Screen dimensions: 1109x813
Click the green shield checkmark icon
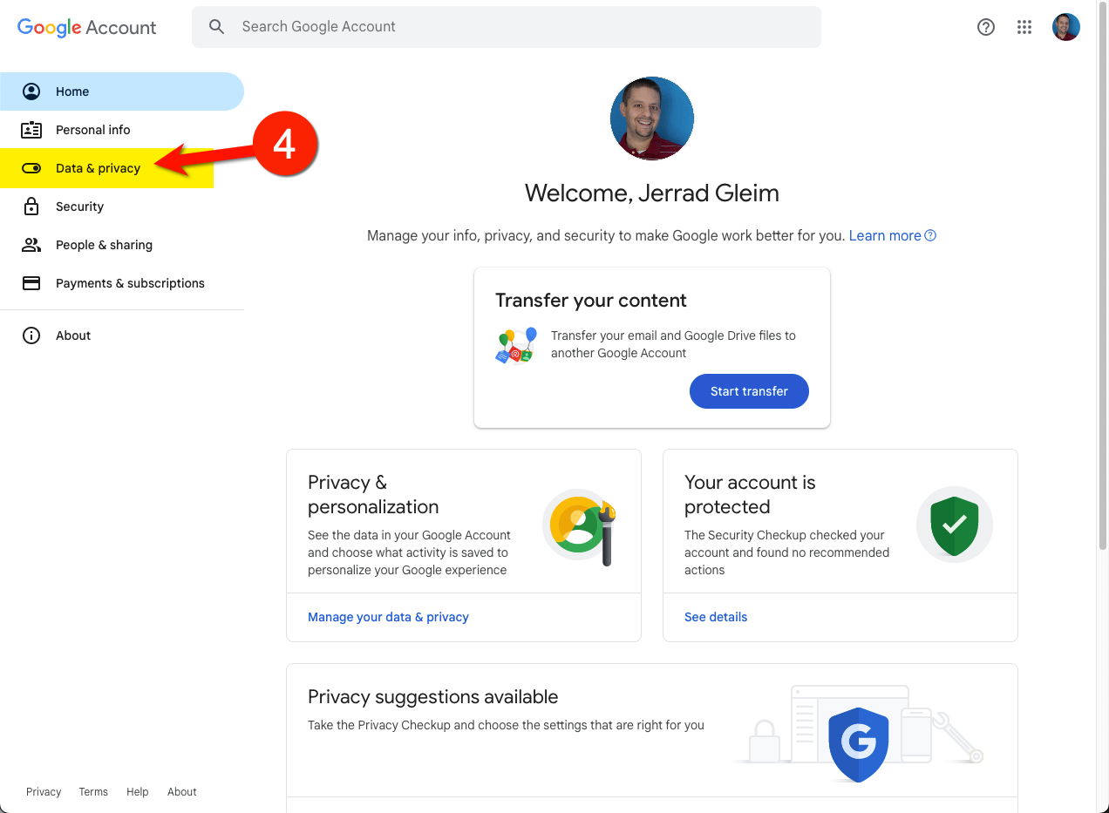coord(954,525)
